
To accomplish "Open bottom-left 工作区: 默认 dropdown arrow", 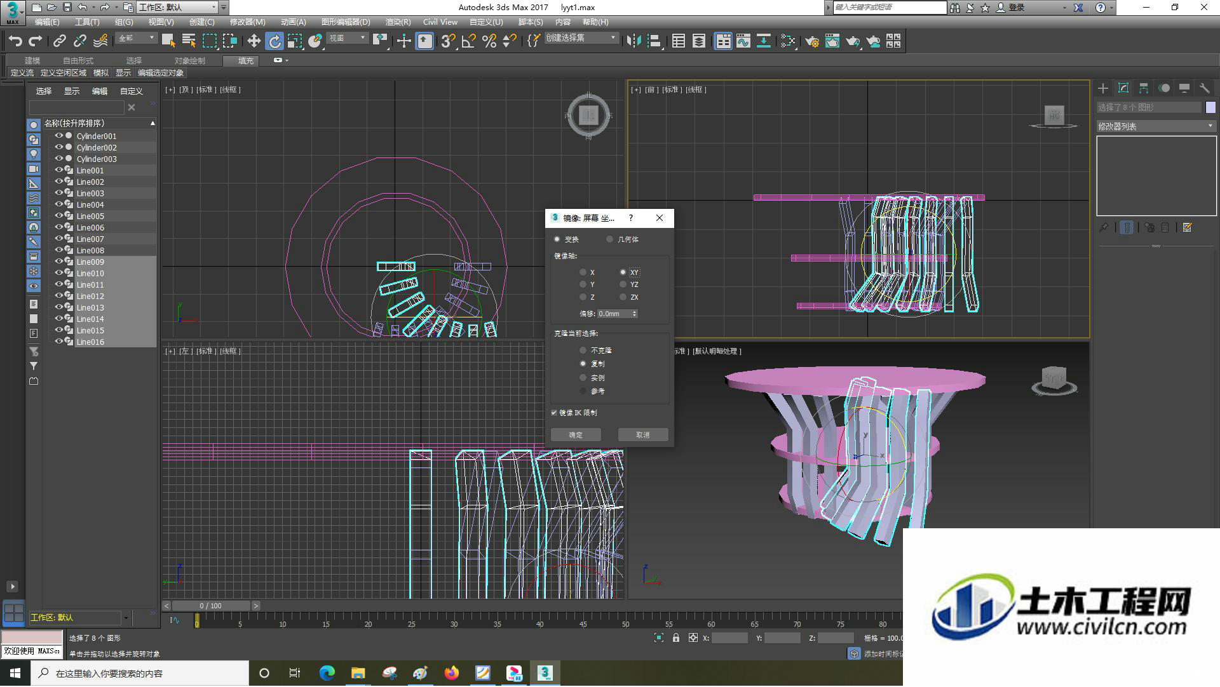I will click(126, 618).
